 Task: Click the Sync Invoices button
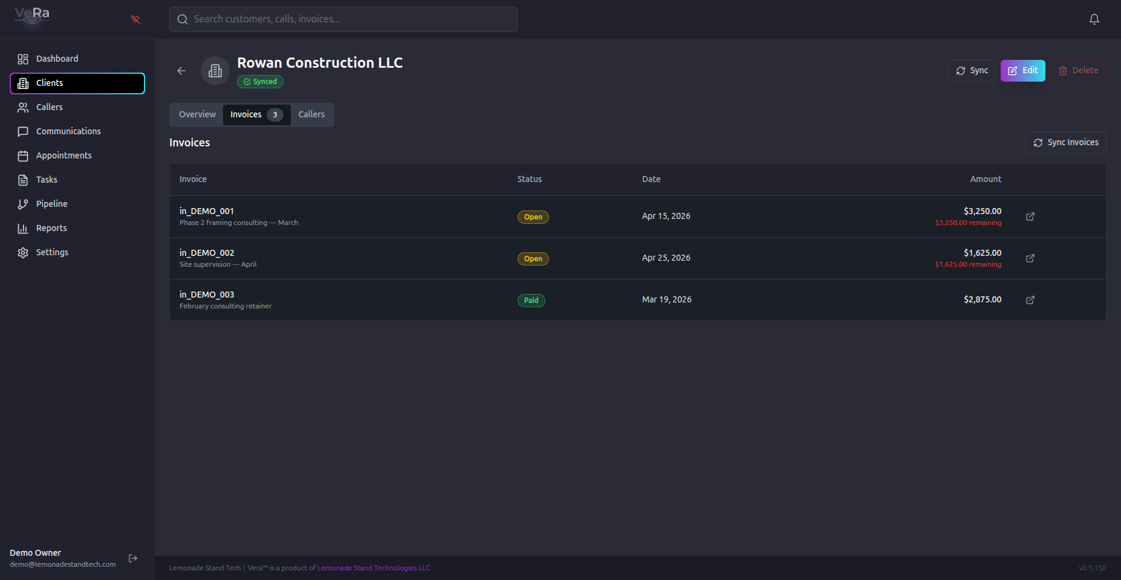(x=1066, y=143)
